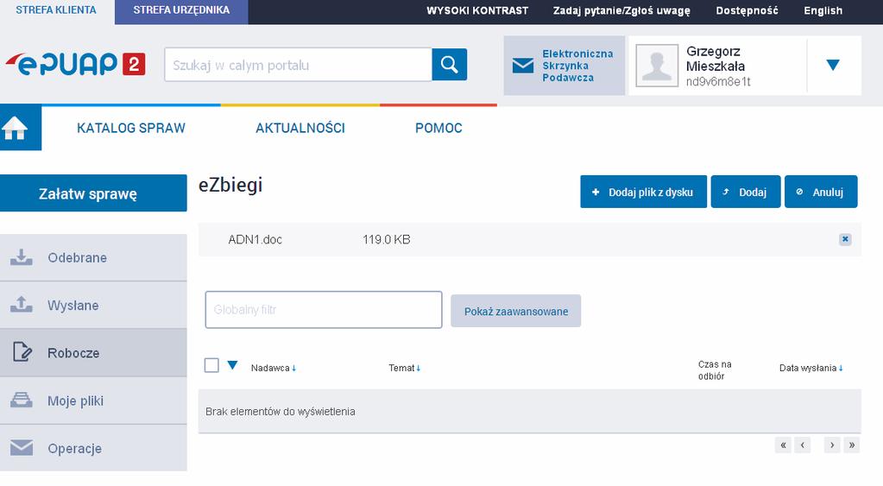This screenshot has width=883, height=486.
Task: Click the magnifier search button
Action: [x=450, y=64]
